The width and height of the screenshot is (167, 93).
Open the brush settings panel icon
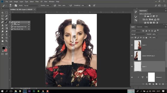16,5
